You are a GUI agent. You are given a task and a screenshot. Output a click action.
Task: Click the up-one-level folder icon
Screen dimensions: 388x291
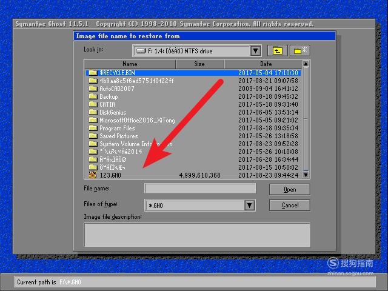[278, 51]
